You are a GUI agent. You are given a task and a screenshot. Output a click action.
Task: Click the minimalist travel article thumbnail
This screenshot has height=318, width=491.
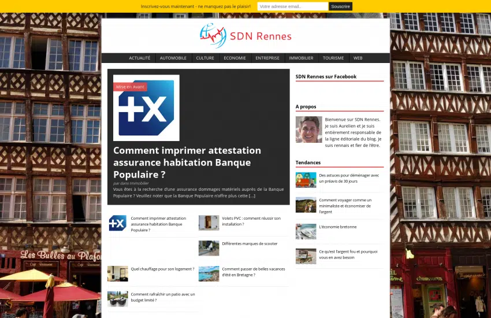tap(306, 205)
